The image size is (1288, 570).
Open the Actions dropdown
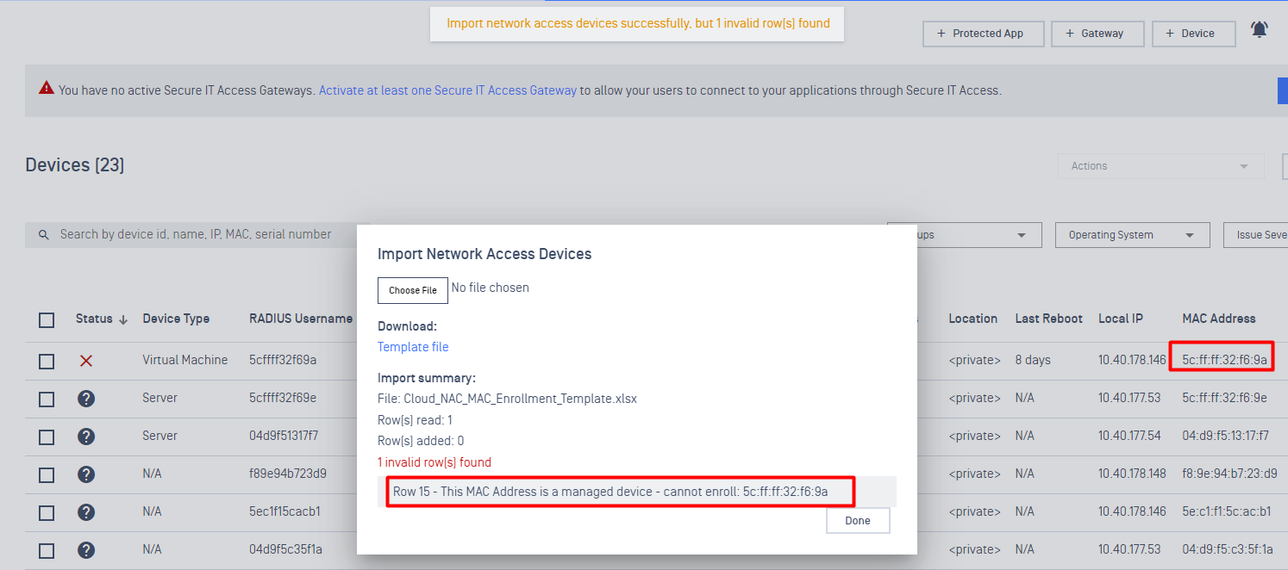coord(1160,166)
